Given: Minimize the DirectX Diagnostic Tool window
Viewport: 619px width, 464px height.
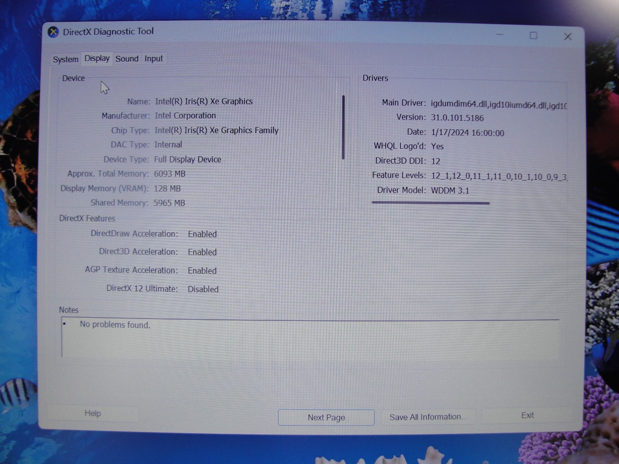Looking at the screenshot, I should pyautogui.click(x=500, y=35).
